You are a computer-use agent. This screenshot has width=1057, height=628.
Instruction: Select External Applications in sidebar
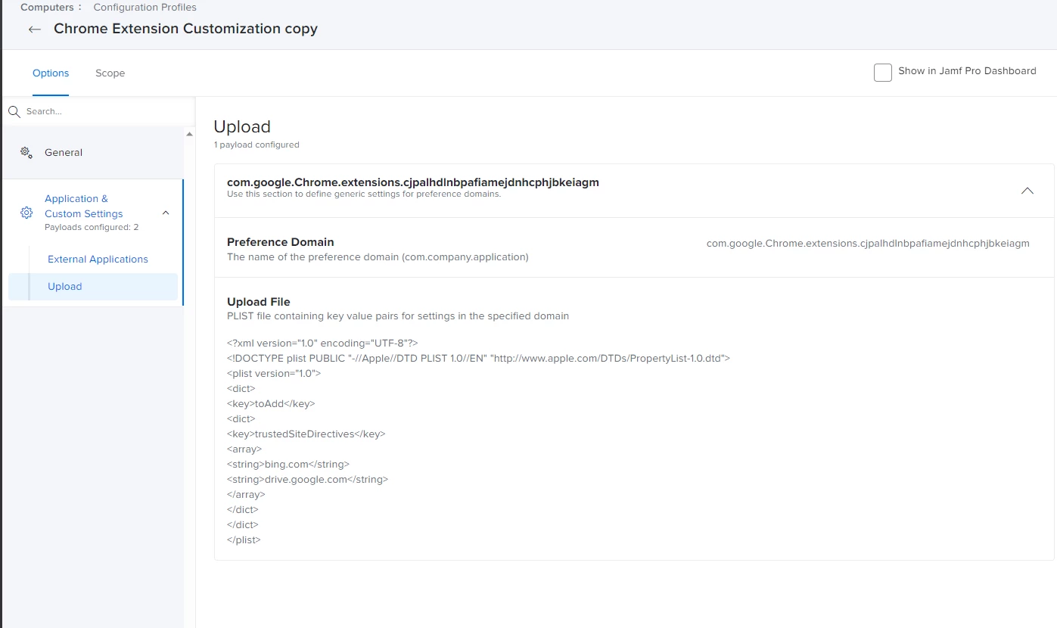(x=98, y=259)
